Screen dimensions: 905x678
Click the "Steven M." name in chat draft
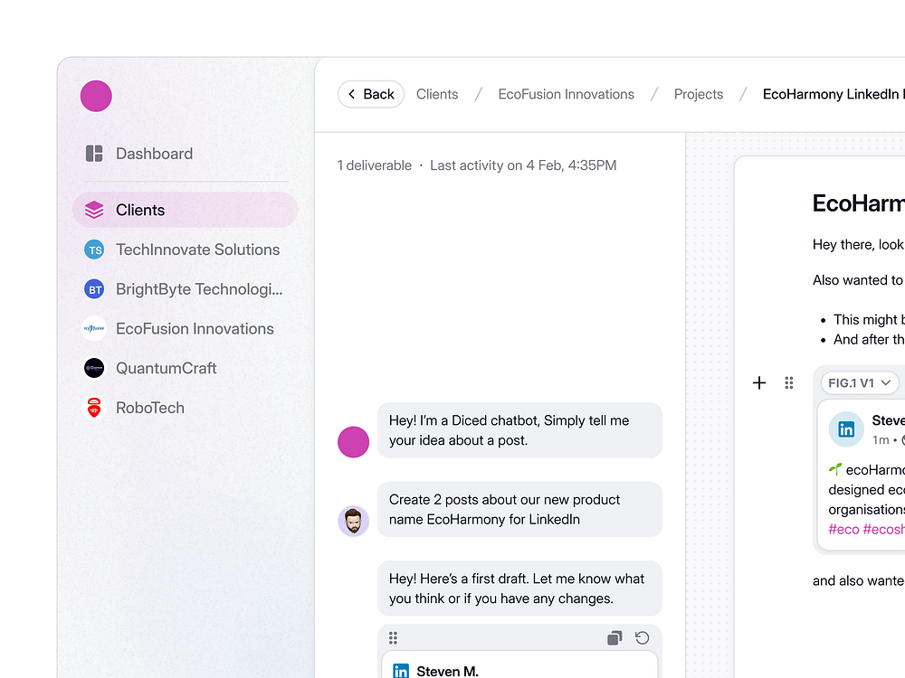[447, 671]
